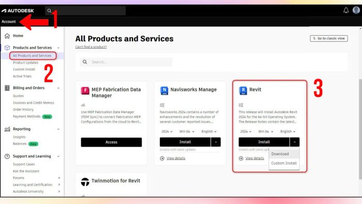The height and width of the screenshot is (204, 362).
Task: Click Install button for Revit
Action: tap(264, 142)
